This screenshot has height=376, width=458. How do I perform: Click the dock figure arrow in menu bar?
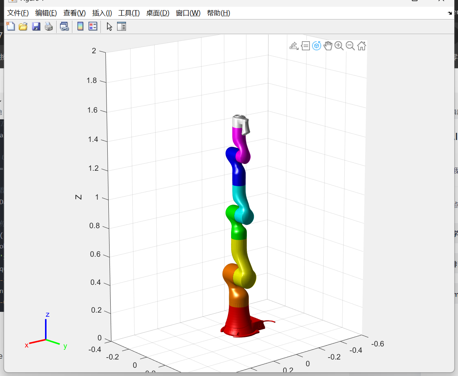(x=450, y=13)
